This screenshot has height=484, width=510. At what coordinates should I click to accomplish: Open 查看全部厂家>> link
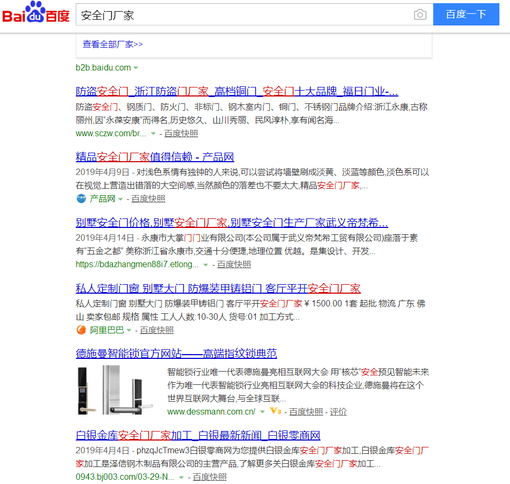pos(112,45)
